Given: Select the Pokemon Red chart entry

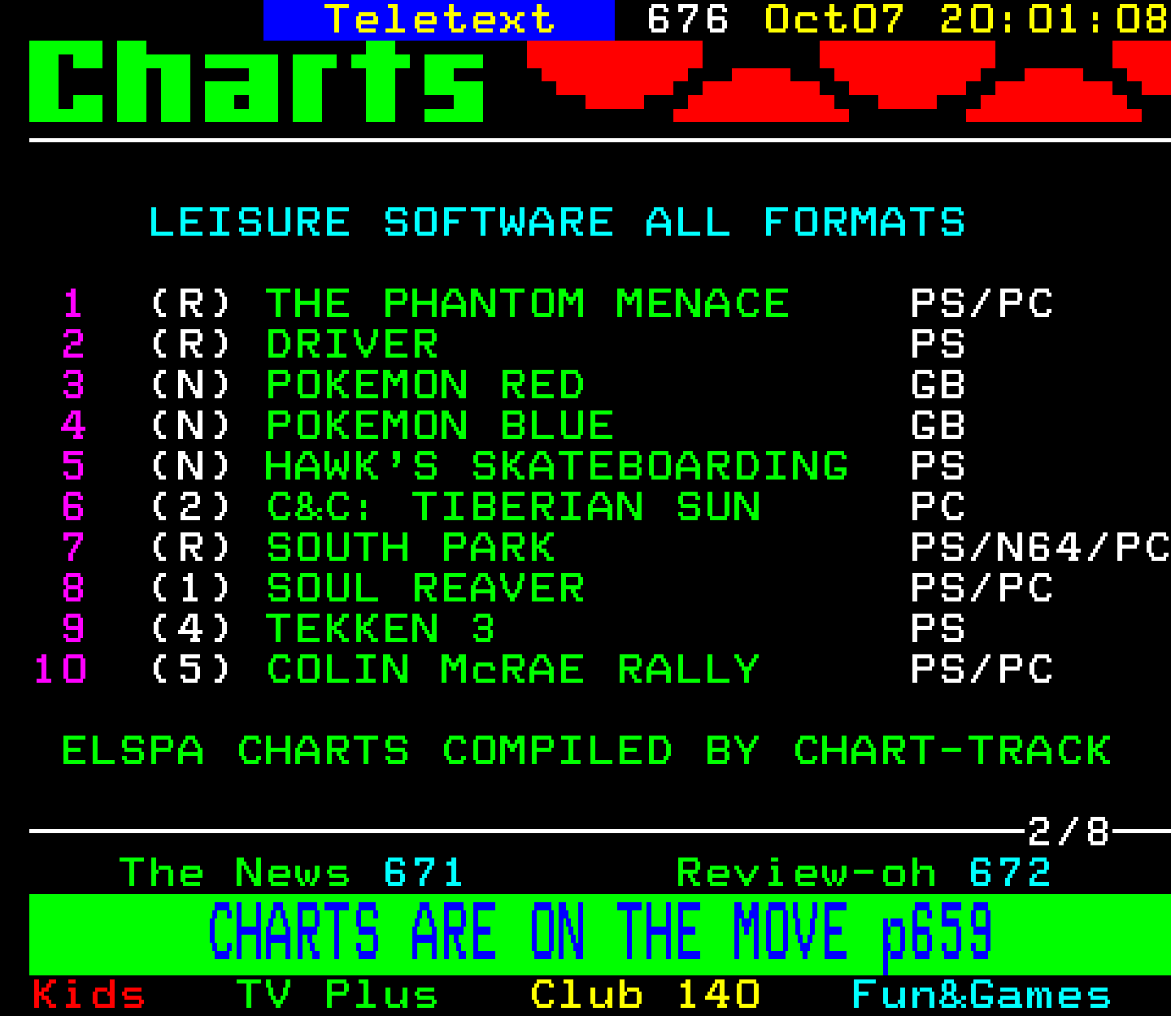Looking at the screenshot, I should [x=424, y=385].
